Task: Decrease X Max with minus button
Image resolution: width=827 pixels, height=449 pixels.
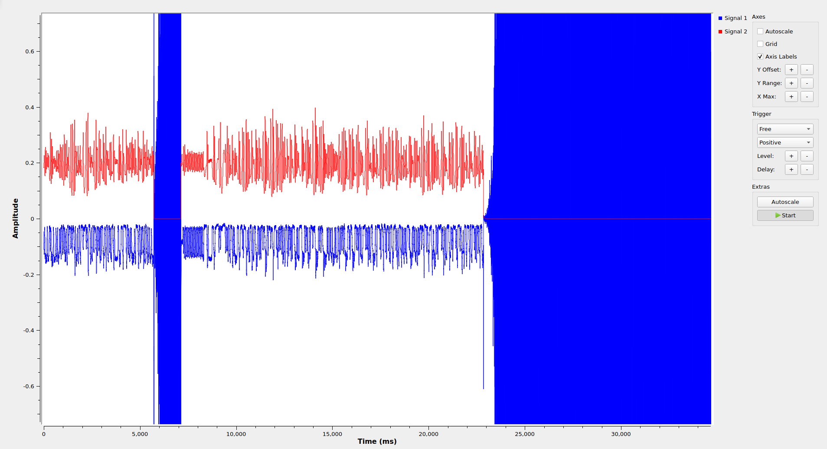Action: pos(807,97)
